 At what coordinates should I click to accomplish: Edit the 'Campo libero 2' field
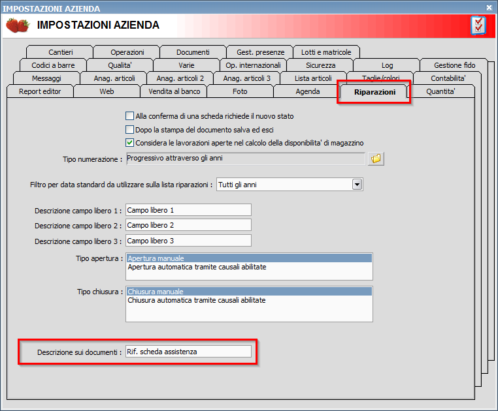point(188,225)
